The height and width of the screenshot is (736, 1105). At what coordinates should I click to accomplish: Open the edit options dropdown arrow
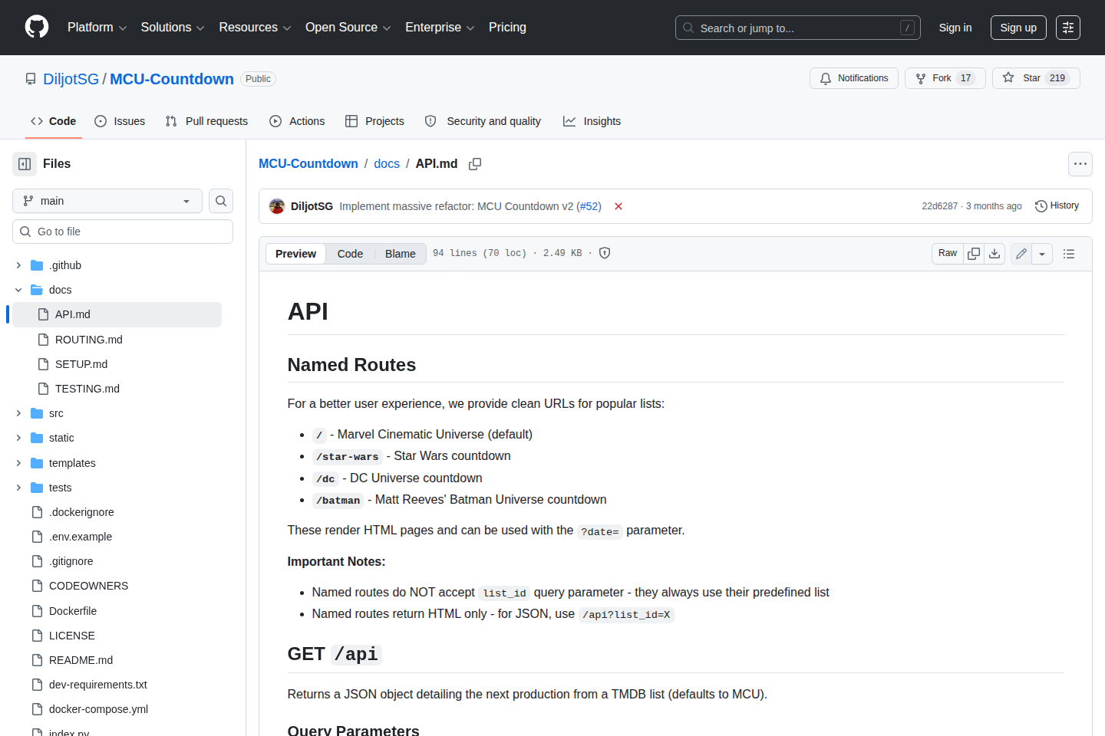tap(1042, 254)
